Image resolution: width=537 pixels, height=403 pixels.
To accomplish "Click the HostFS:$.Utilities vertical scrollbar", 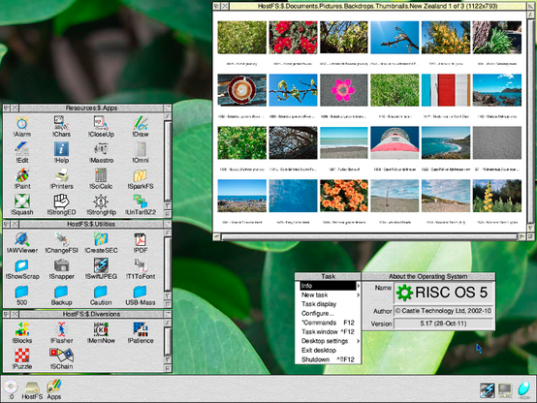I will (x=168, y=263).
